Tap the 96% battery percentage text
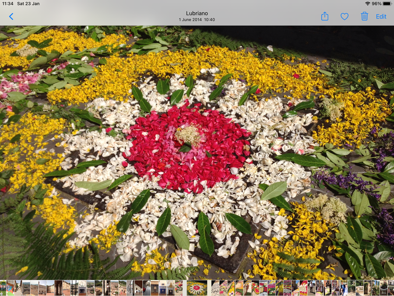 click(x=376, y=4)
